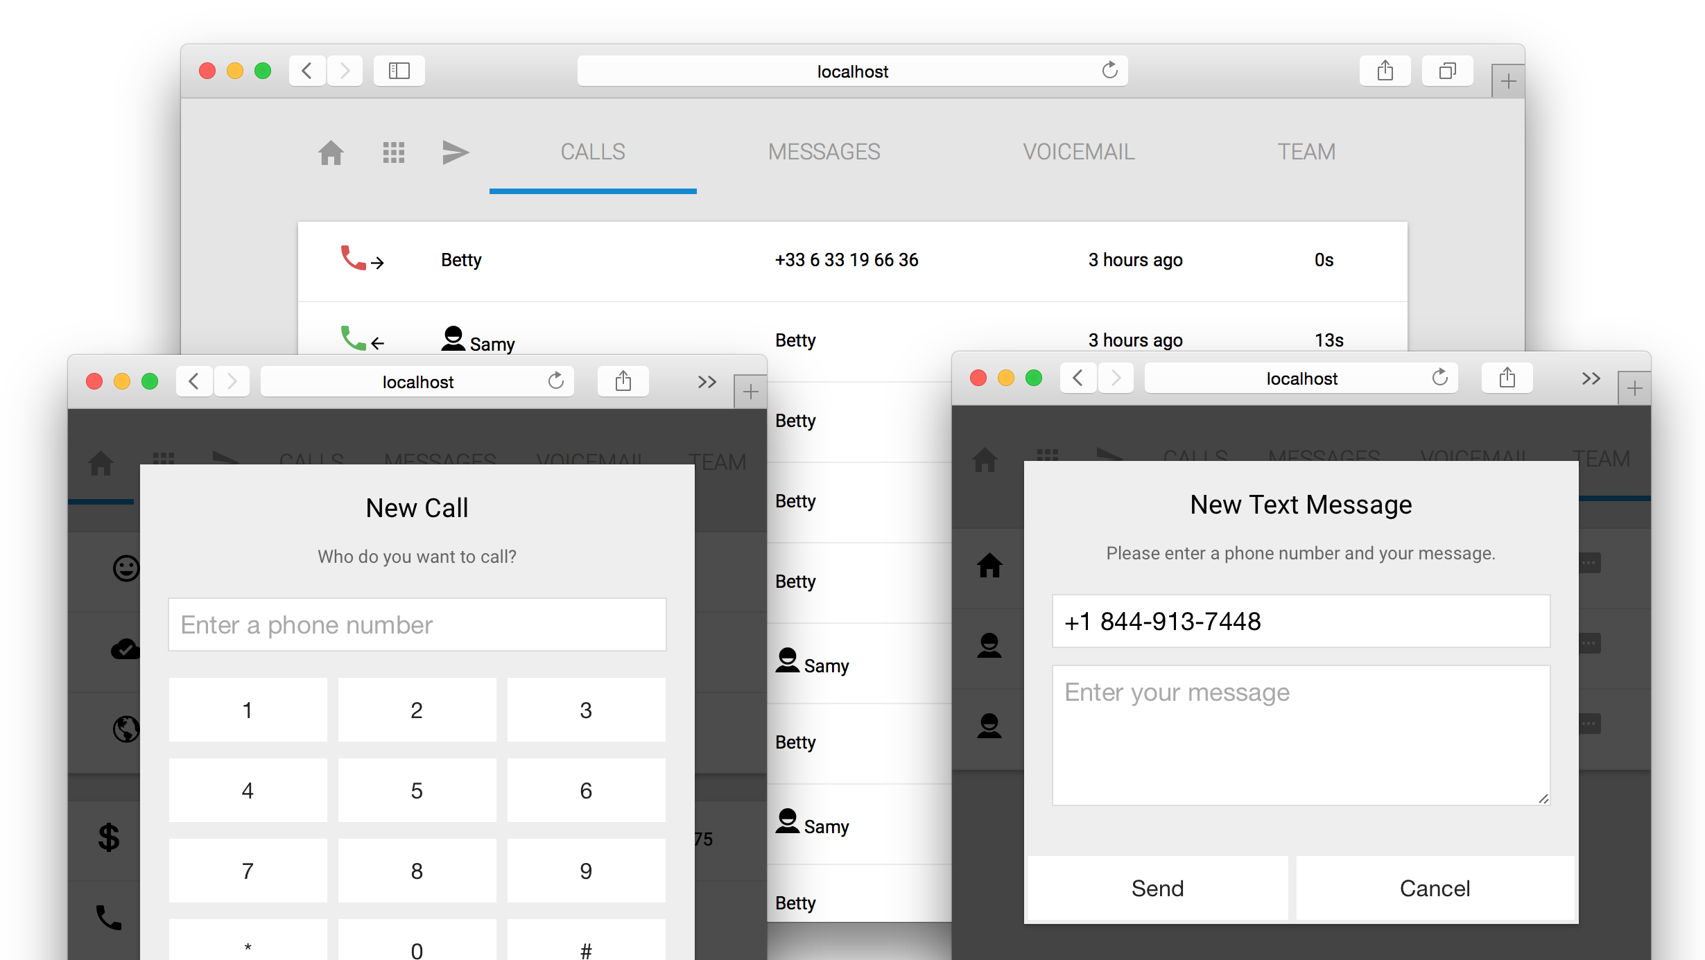The image size is (1705, 960).
Task: Open the dialpad grid icon
Action: (x=394, y=152)
